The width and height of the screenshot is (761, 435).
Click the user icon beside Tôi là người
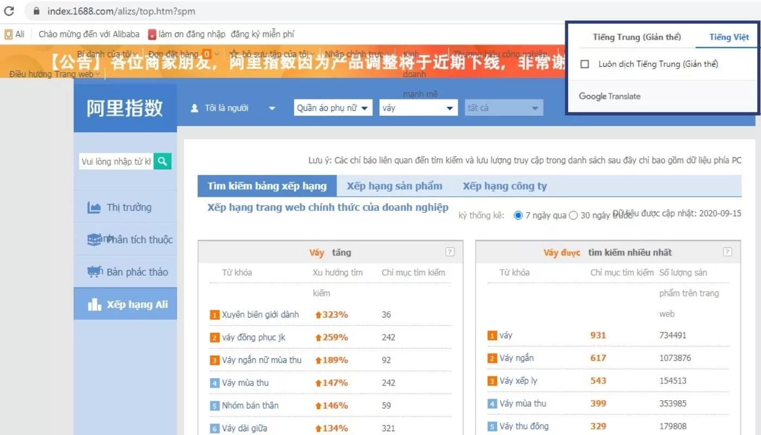(195, 108)
